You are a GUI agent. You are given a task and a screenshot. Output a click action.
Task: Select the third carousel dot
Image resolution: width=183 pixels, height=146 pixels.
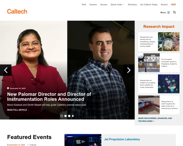69,116
